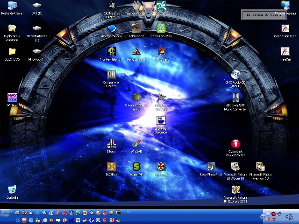Open Explorateur Windows shortcut

pyautogui.click(x=12, y=33)
